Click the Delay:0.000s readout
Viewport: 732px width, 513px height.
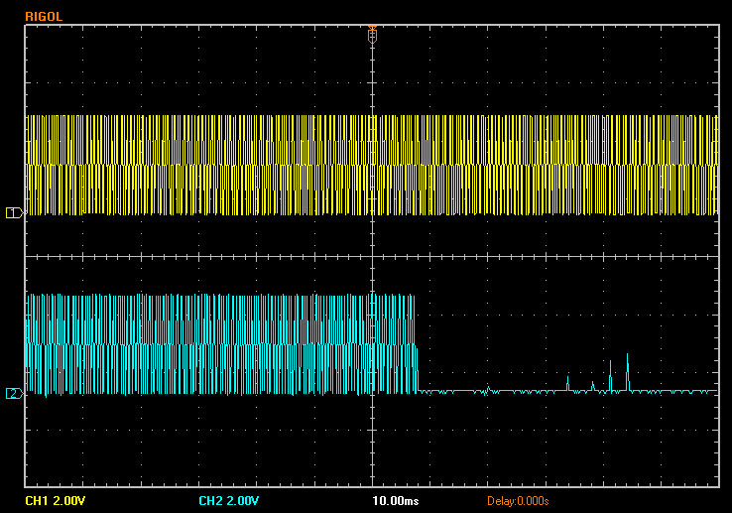click(x=518, y=500)
